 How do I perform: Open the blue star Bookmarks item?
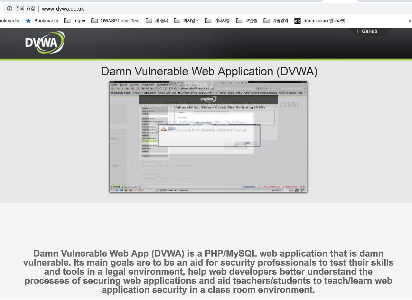pyautogui.click(x=42, y=21)
